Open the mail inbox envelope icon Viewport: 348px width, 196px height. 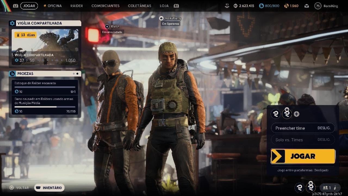click(306, 6)
